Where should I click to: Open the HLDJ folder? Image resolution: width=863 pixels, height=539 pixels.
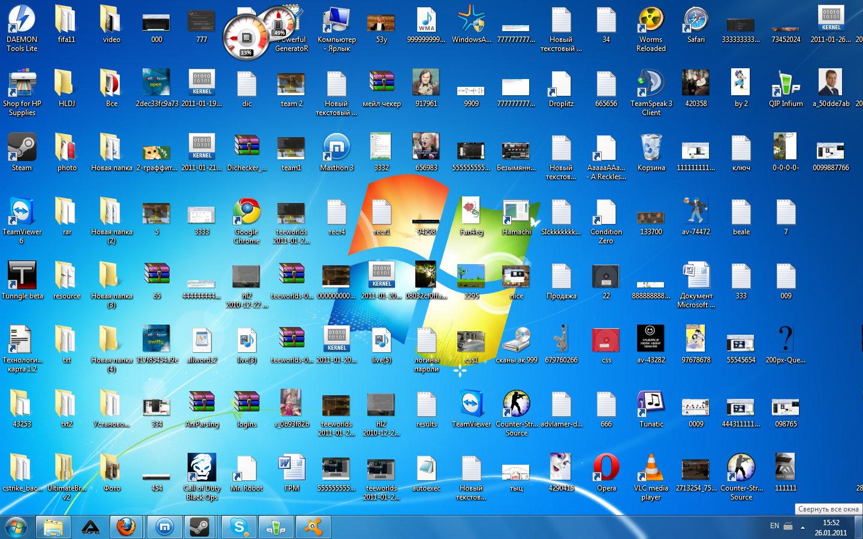click(67, 88)
